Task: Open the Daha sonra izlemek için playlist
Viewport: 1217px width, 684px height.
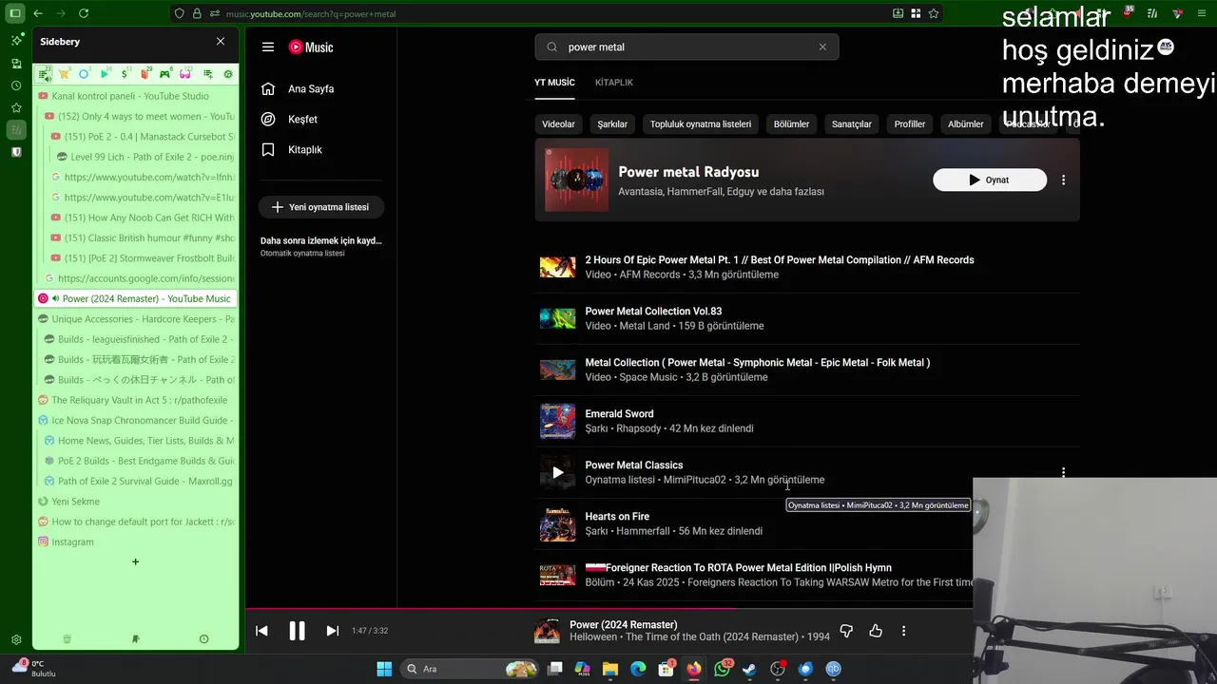Action: click(x=321, y=246)
